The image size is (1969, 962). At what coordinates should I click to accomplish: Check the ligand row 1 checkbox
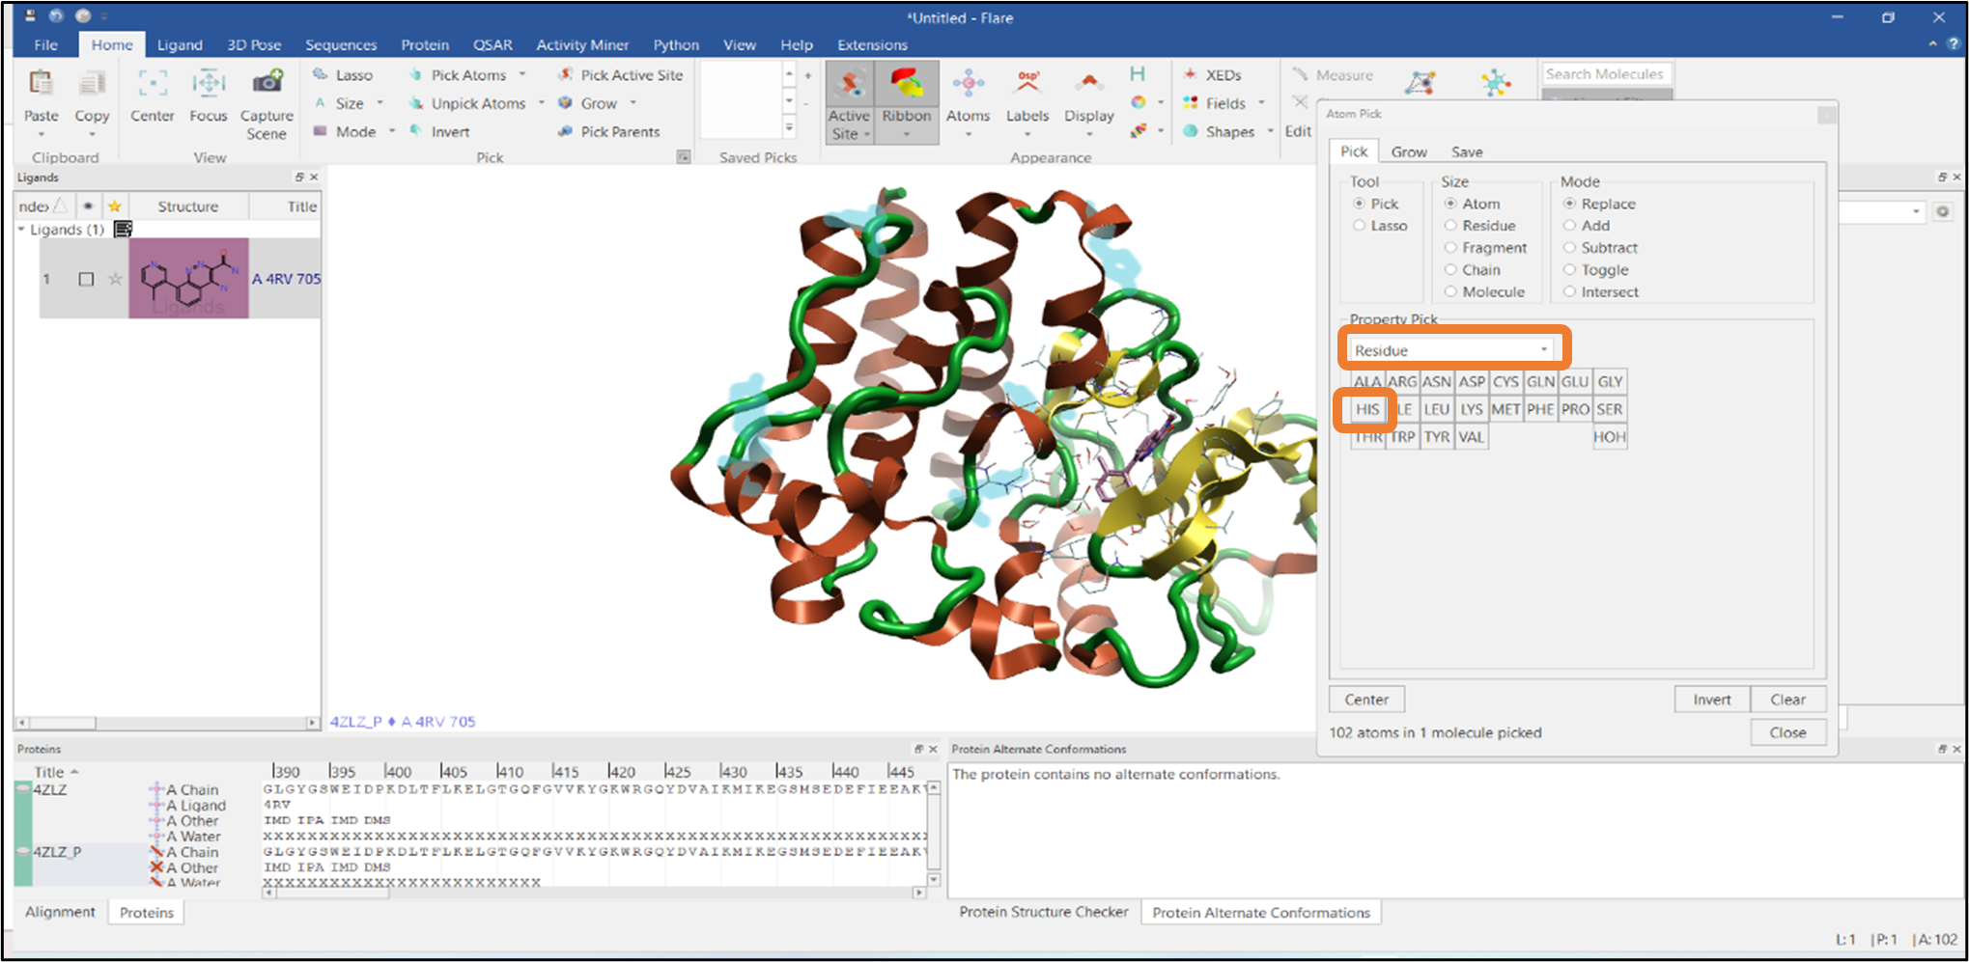point(86,279)
